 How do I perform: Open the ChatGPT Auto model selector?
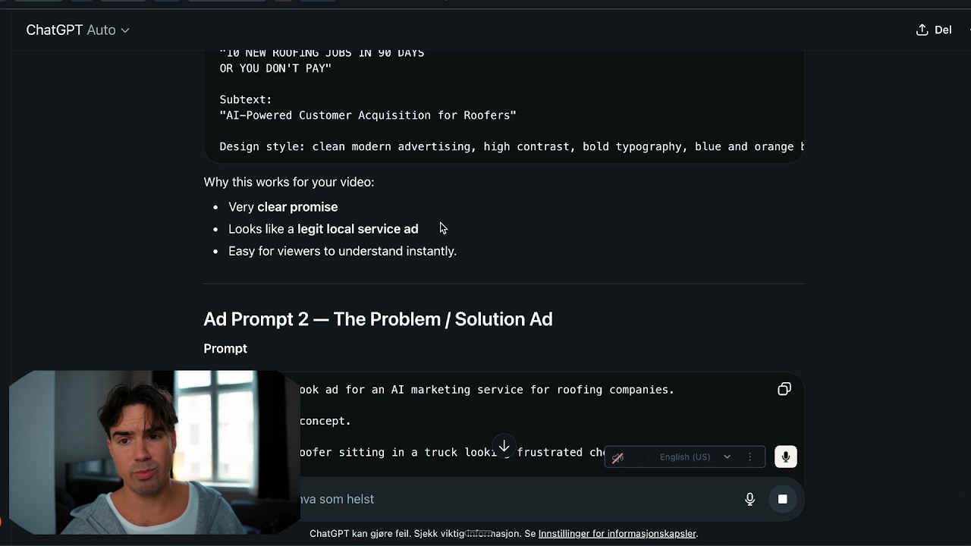pos(78,30)
